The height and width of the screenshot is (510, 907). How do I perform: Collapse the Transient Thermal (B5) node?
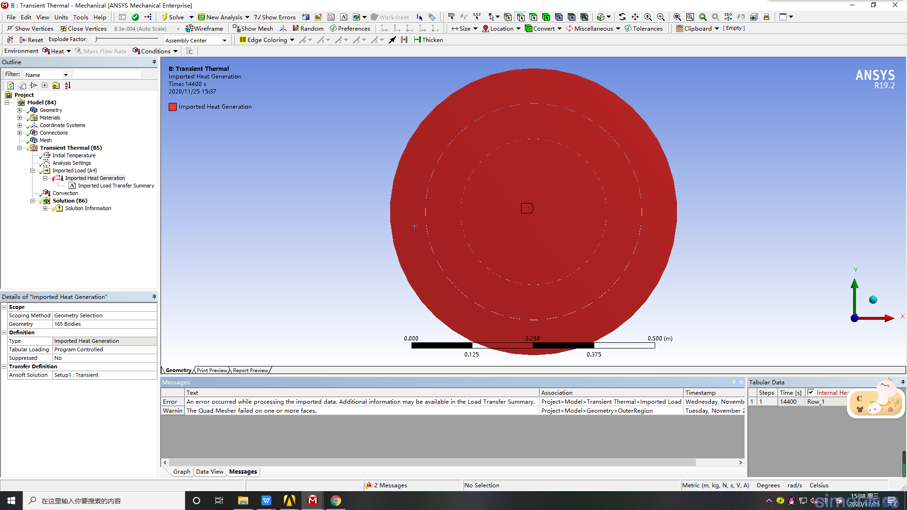pyautogui.click(x=19, y=148)
